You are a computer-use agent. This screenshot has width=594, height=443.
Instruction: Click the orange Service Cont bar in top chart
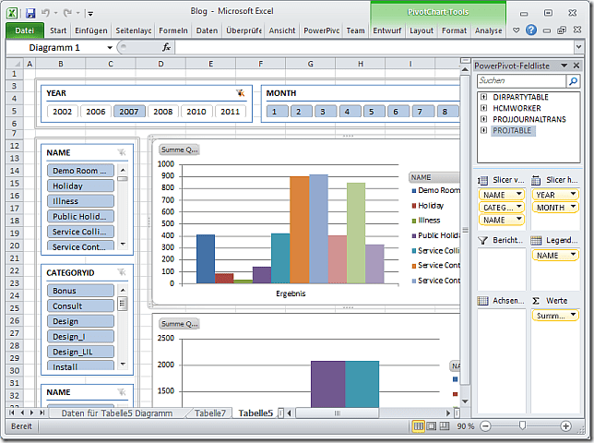(x=299, y=230)
